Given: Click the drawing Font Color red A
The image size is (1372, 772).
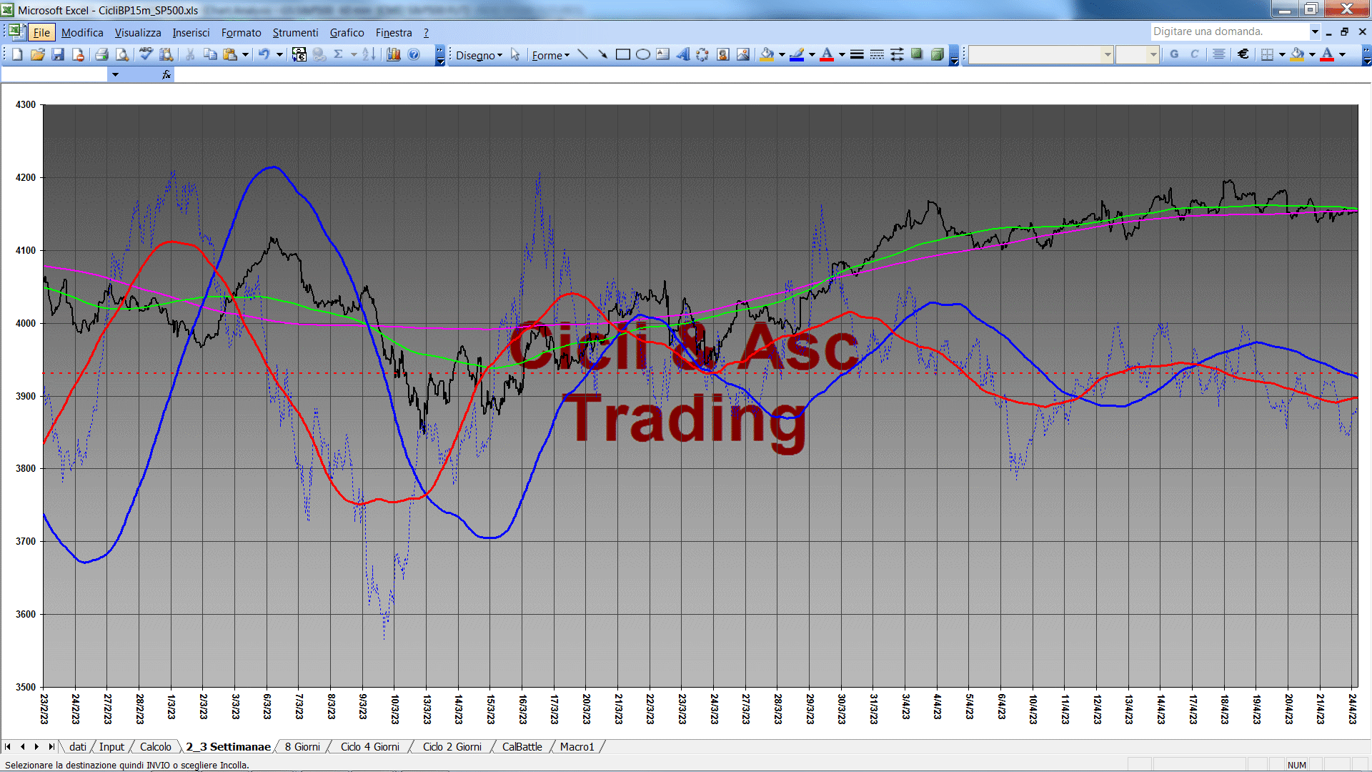Looking at the screenshot, I should pos(827,54).
